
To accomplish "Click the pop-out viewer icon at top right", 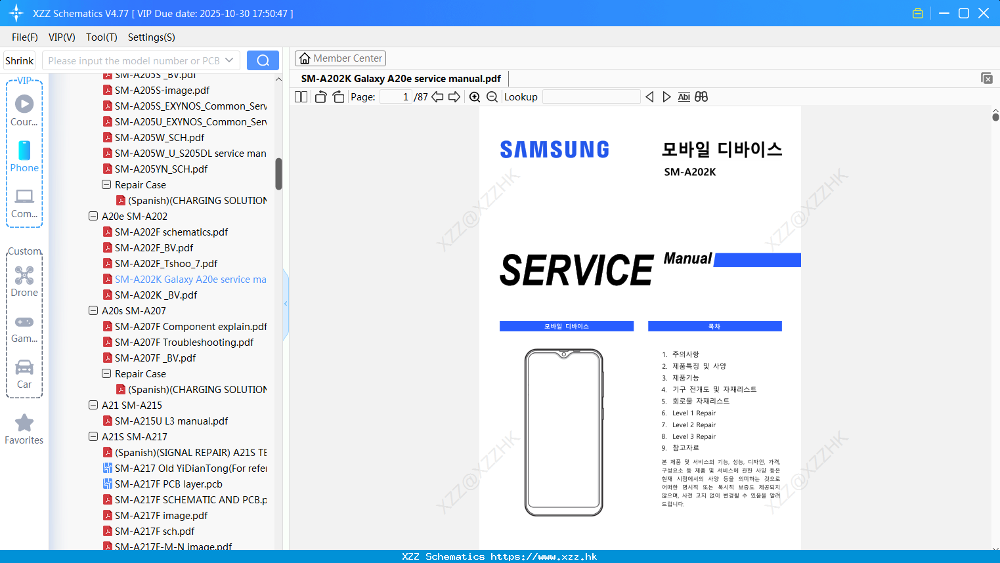I will (x=986, y=78).
